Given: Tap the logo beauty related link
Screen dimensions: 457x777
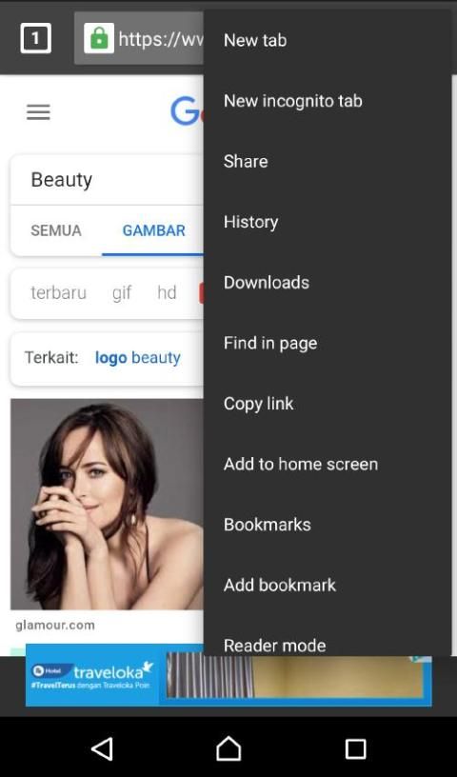Looking at the screenshot, I should coord(138,357).
